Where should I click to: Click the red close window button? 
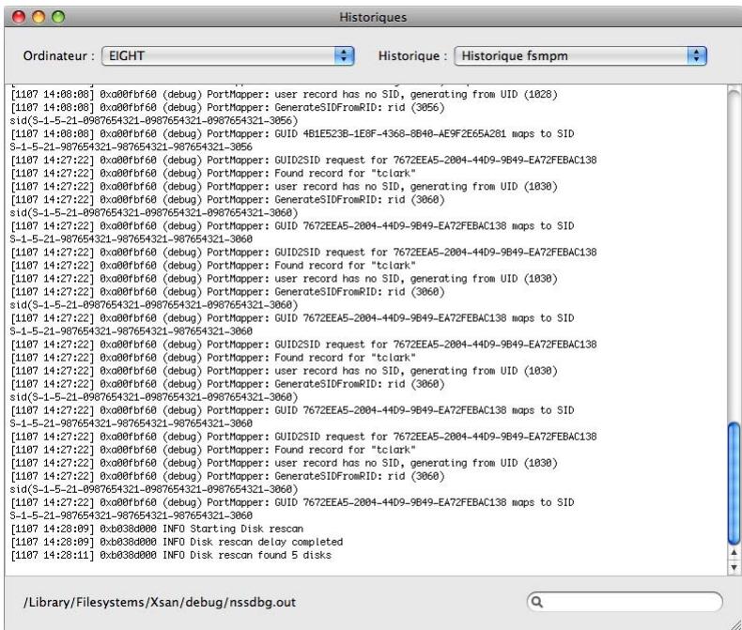coord(19,17)
